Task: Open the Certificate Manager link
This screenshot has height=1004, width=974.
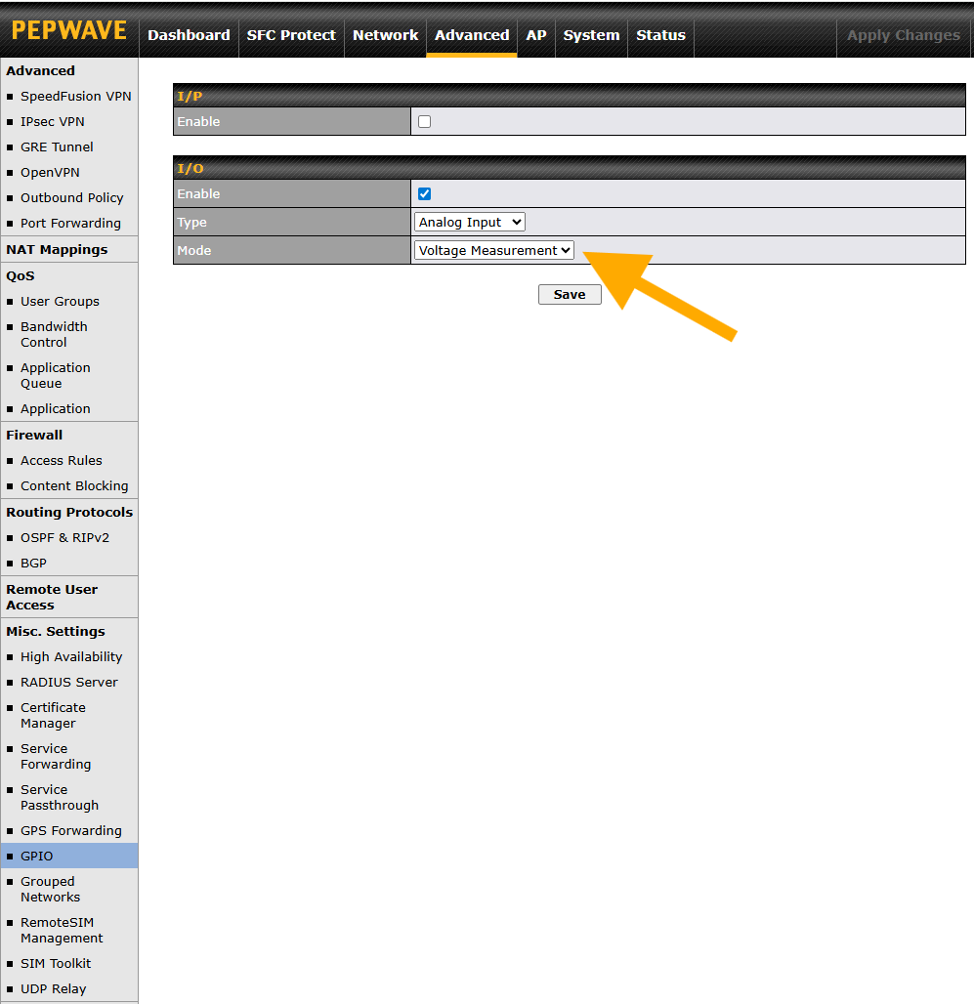Action: click(53, 716)
